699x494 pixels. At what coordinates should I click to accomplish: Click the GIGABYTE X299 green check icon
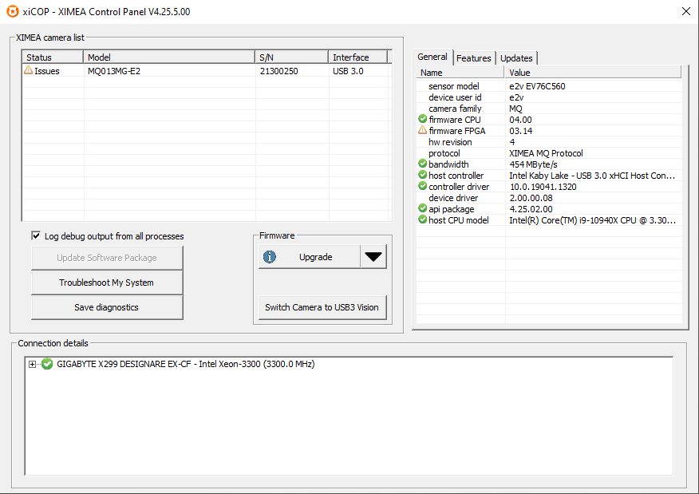pyautogui.click(x=47, y=364)
